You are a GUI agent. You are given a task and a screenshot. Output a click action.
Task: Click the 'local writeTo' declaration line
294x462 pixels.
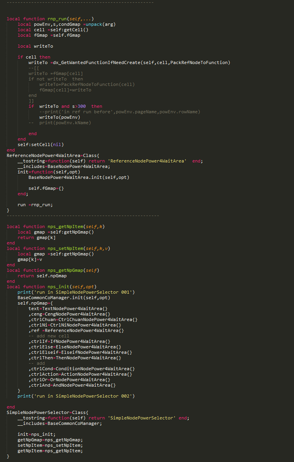[35, 46]
